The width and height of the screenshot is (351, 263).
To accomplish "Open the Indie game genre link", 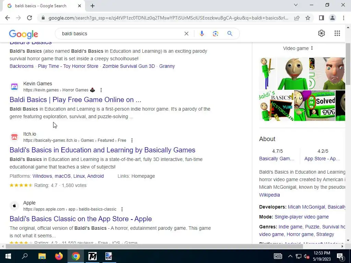I will point(290,227).
